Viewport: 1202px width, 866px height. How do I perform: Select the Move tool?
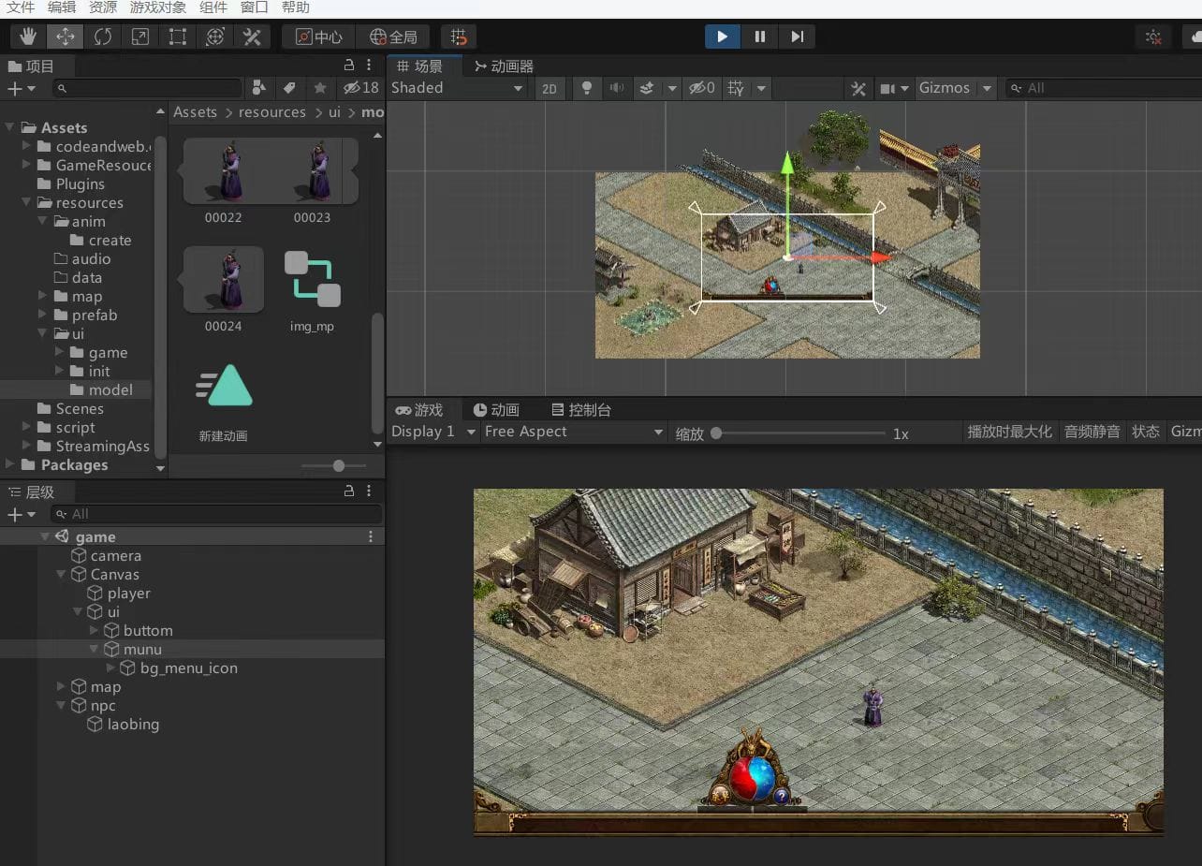(66, 37)
